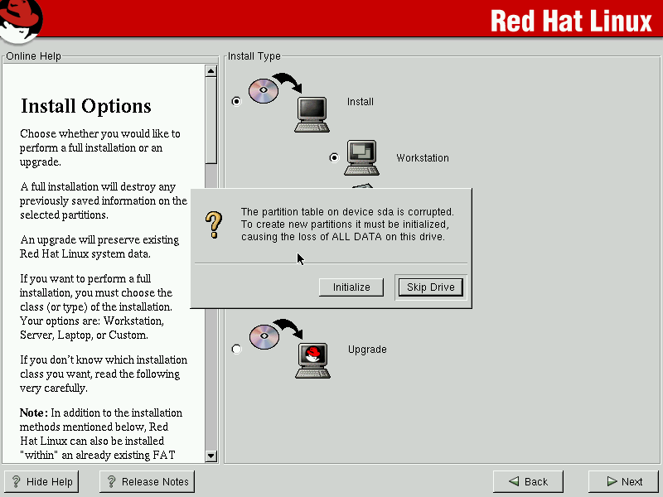Image resolution: width=663 pixels, height=497 pixels.
Task: Click the "Online Help" frame label
Action: [x=33, y=56]
